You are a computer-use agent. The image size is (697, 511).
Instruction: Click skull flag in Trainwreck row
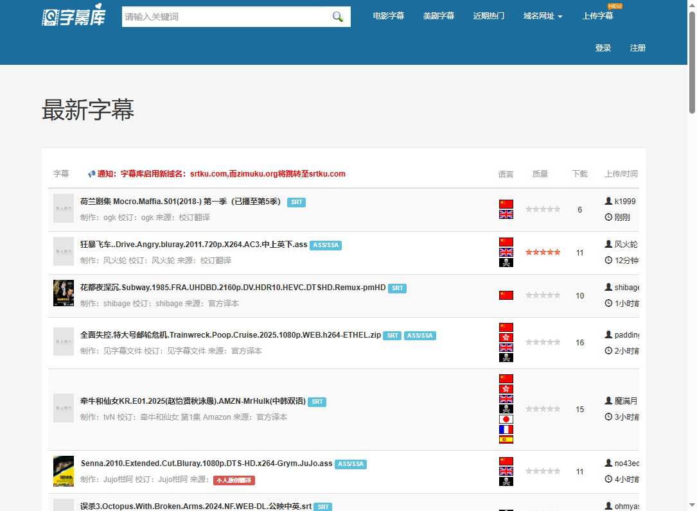click(506, 358)
